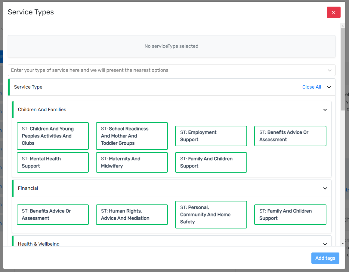Click the dialog scrollbar down arrow
349x272 pixels.
(x=343, y=243)
